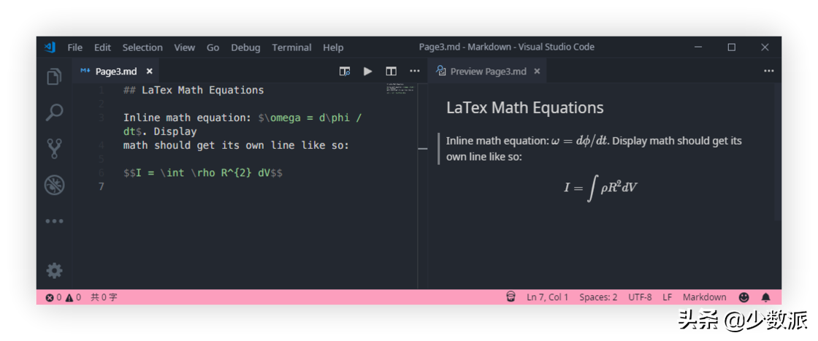
Task: Click the preview pane vertical scrollbar
Action: [x=777, y=153]
